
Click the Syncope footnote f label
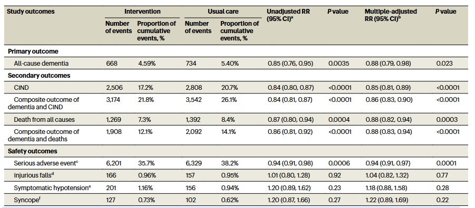point(26,200)
